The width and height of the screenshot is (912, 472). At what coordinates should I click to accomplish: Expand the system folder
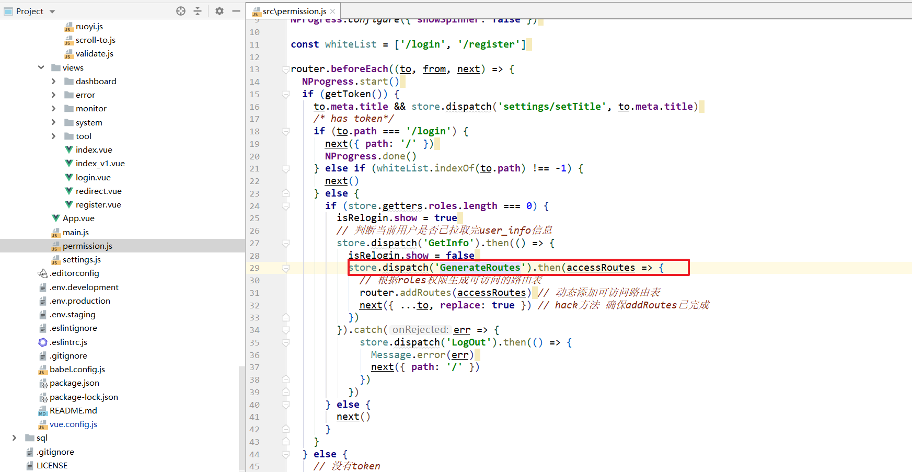point(53,122)
